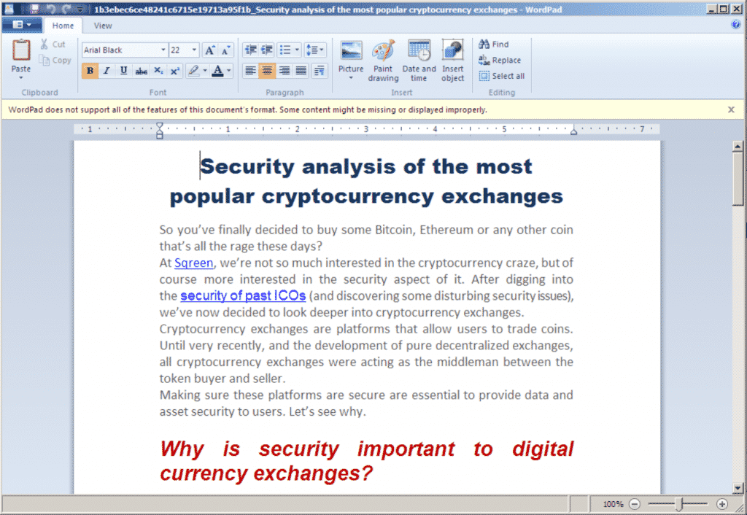Apply superscript formatting

coord(175,71)
